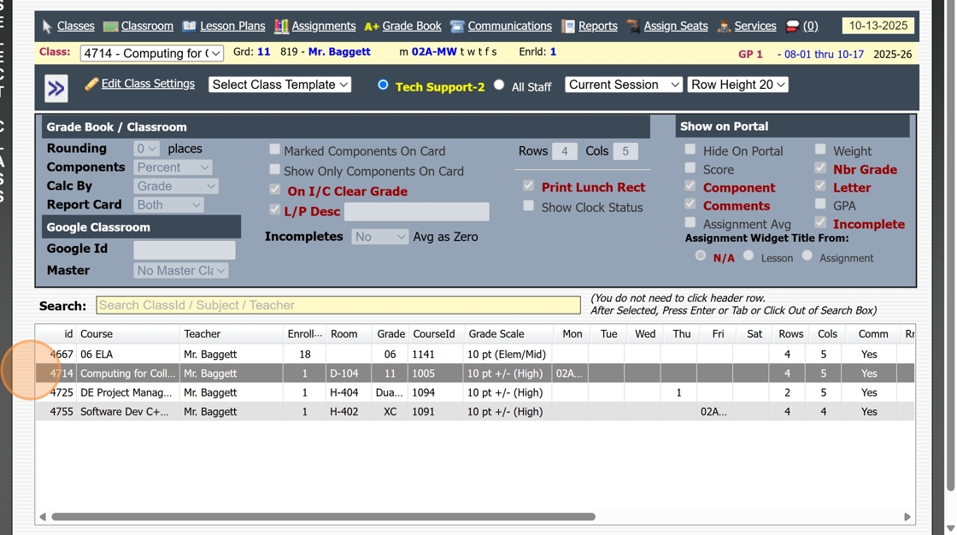Click the Mr. Baggett teacher link
This screenshot has height=535, width=957.
[338, 52]
